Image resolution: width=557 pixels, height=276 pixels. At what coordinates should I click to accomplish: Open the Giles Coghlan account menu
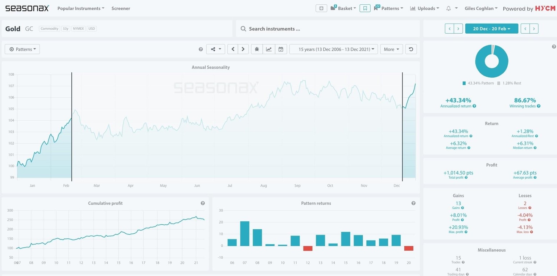[481, 8]
